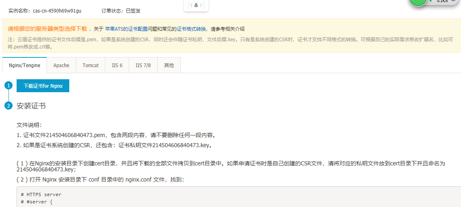This screenshot has height=207, width=461.
Task: Click the 订单状态 已签发 status text
Action: click(121, 11)
